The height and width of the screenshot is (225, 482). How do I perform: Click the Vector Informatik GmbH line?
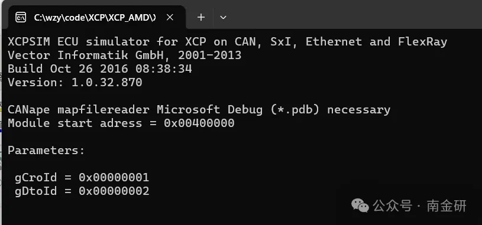(125, 56)
